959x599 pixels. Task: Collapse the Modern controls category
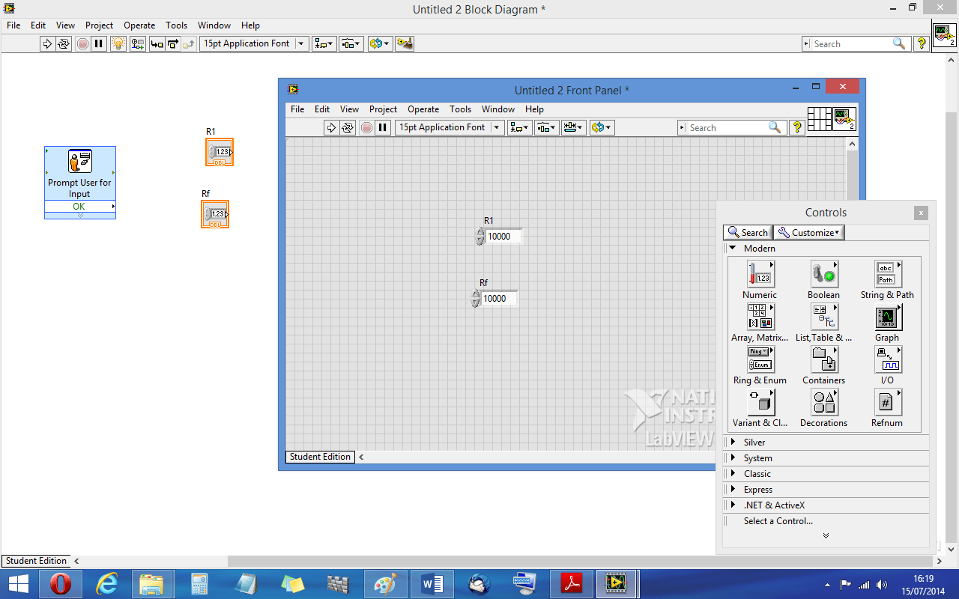(x=733, y=249)
